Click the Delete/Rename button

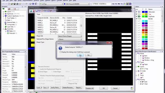click(68, 88)
